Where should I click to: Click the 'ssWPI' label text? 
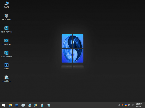[7, 69]
